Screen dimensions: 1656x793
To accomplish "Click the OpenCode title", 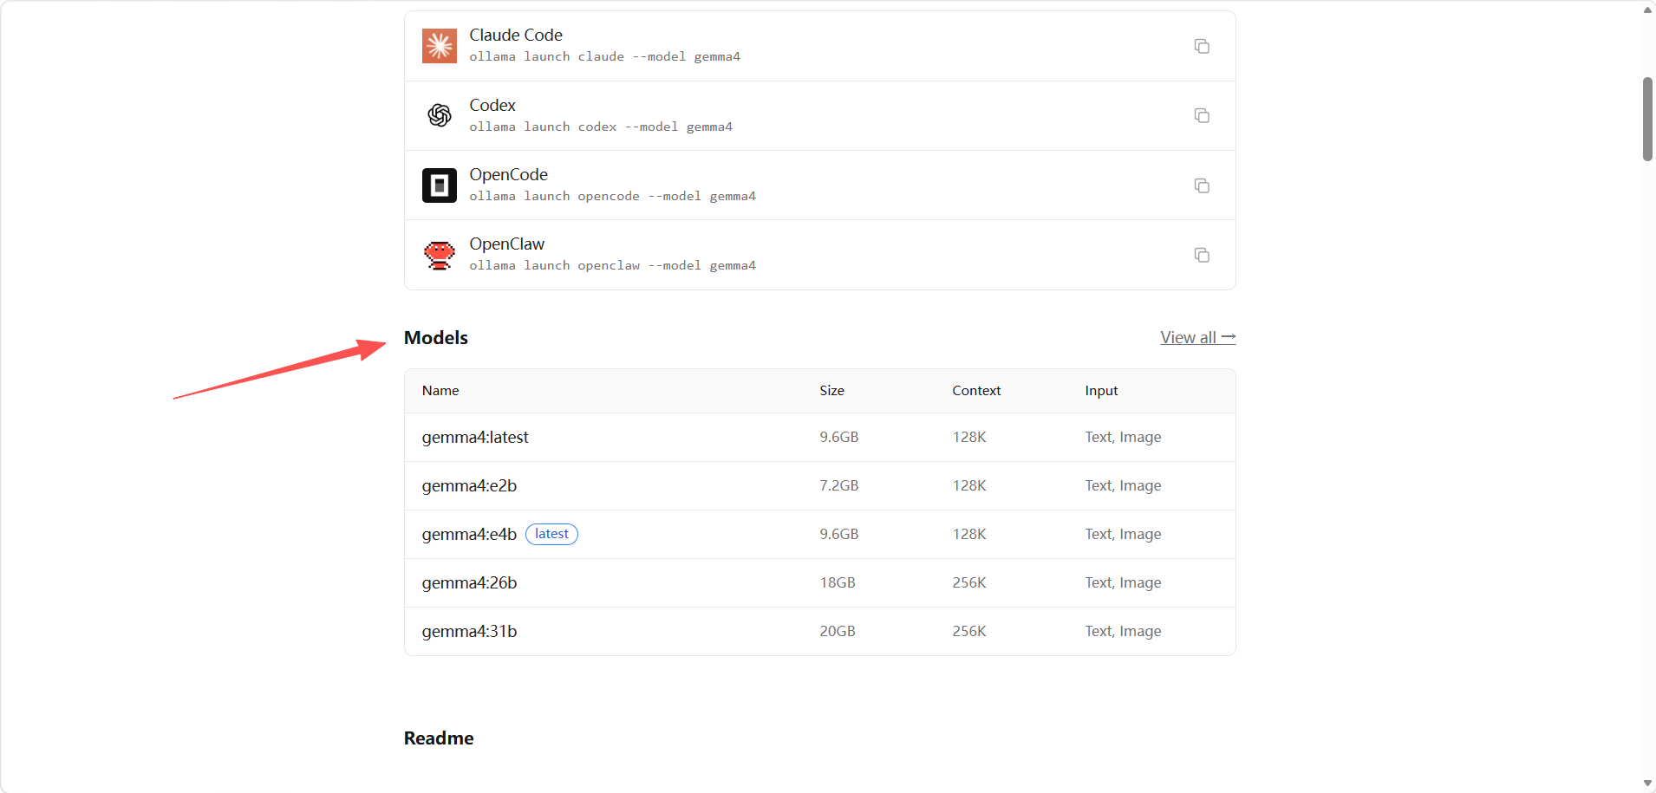I will coord(508,174).
